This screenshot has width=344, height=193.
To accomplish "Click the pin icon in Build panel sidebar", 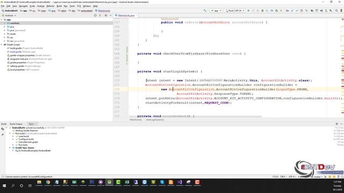I will [2, 135].
